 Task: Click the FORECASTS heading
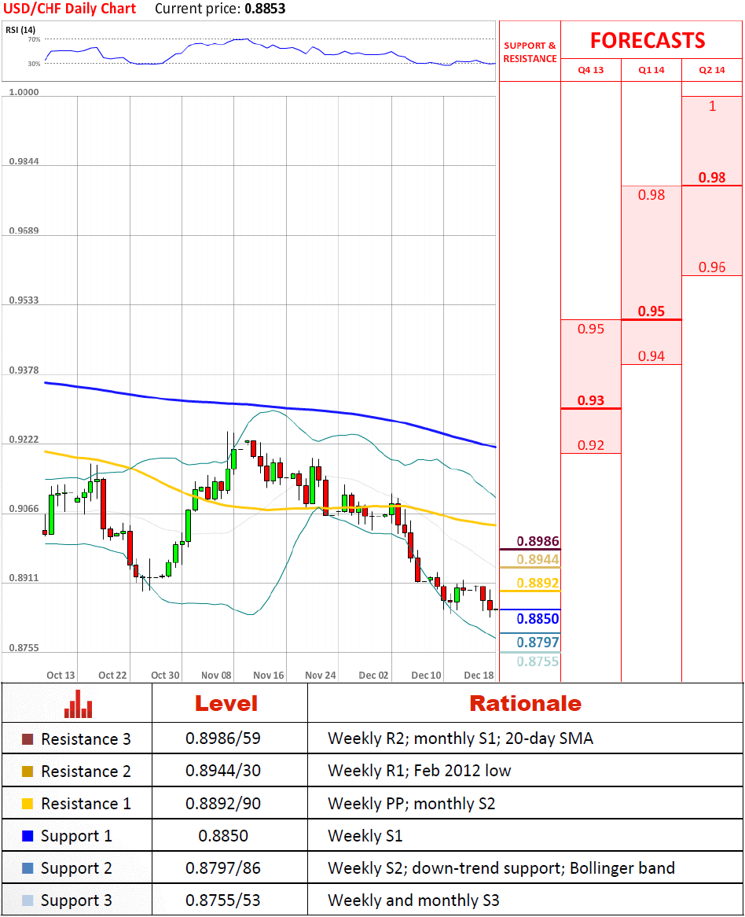pos(648,40)
